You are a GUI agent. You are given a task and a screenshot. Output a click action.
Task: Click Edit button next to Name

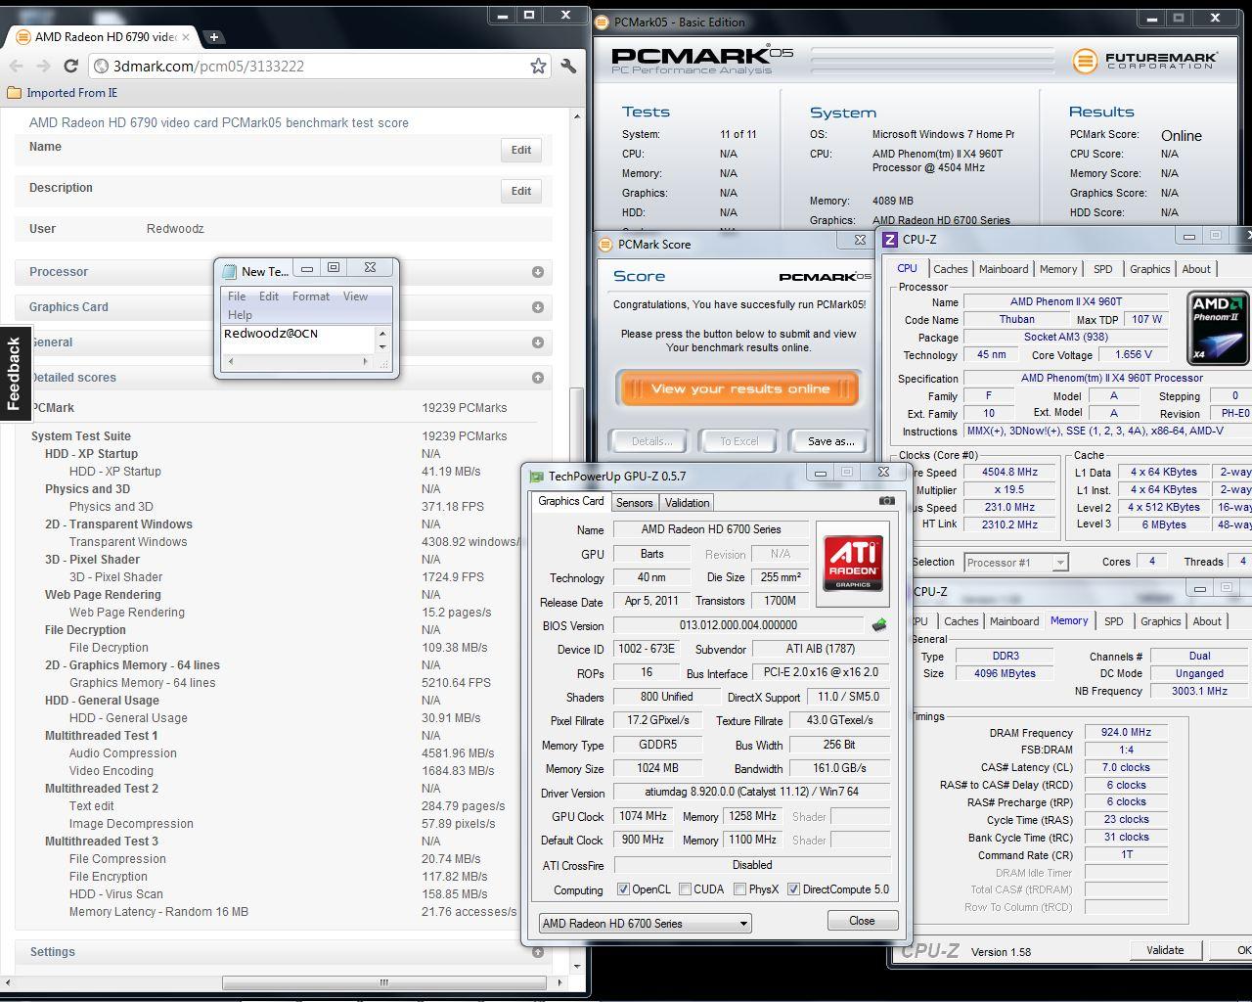click(521, 150)
